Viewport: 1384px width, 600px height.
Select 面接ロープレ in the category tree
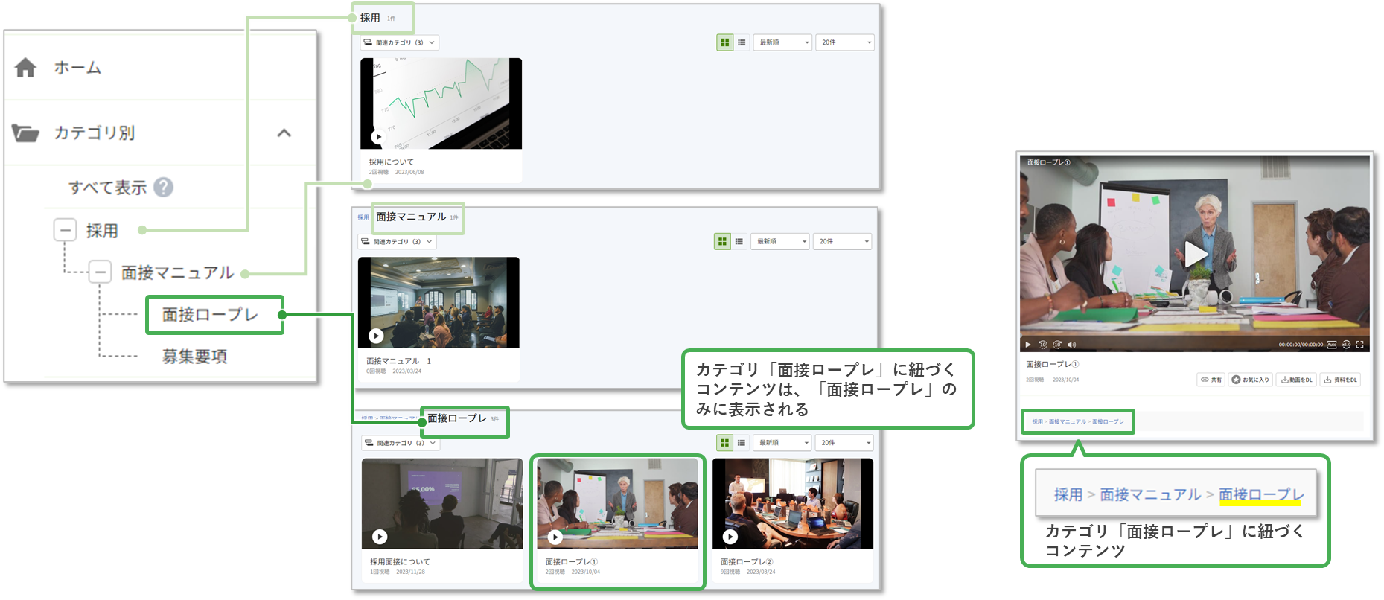pyautogui.click(x=210, y=315)
